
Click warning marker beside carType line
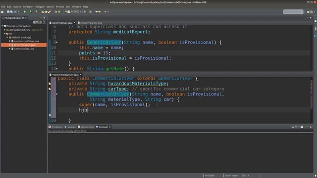pos(50,89)
